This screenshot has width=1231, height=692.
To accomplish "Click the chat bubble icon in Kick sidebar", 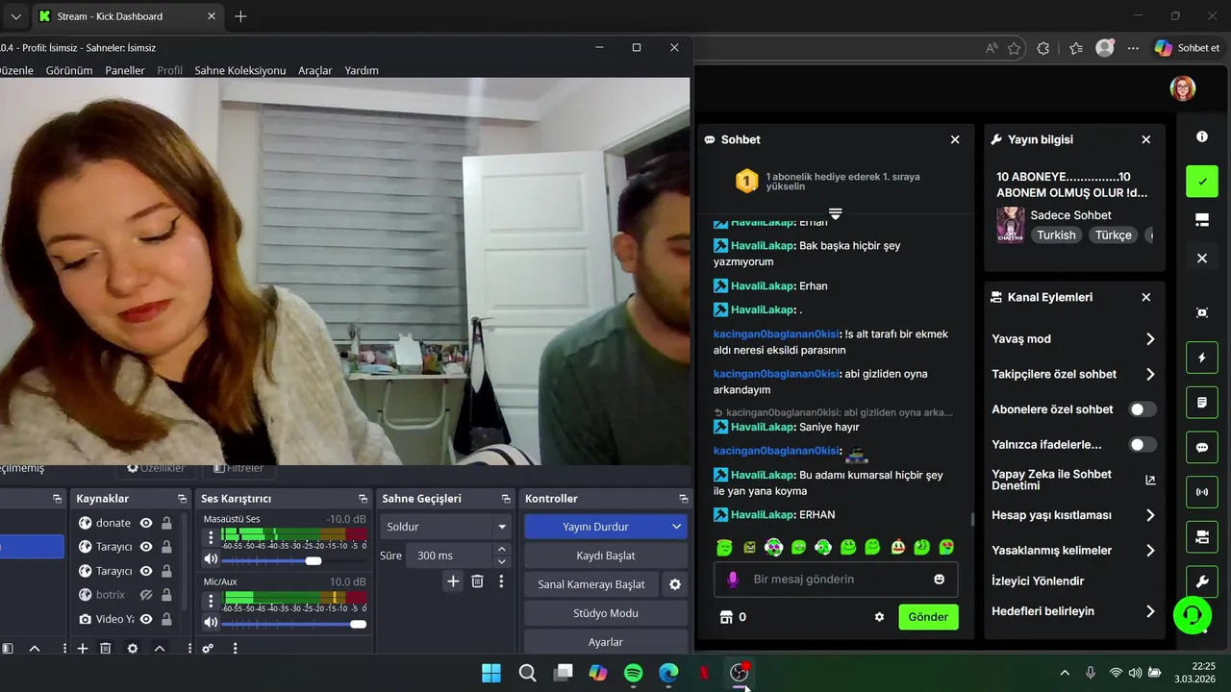I will (1201, 448).
